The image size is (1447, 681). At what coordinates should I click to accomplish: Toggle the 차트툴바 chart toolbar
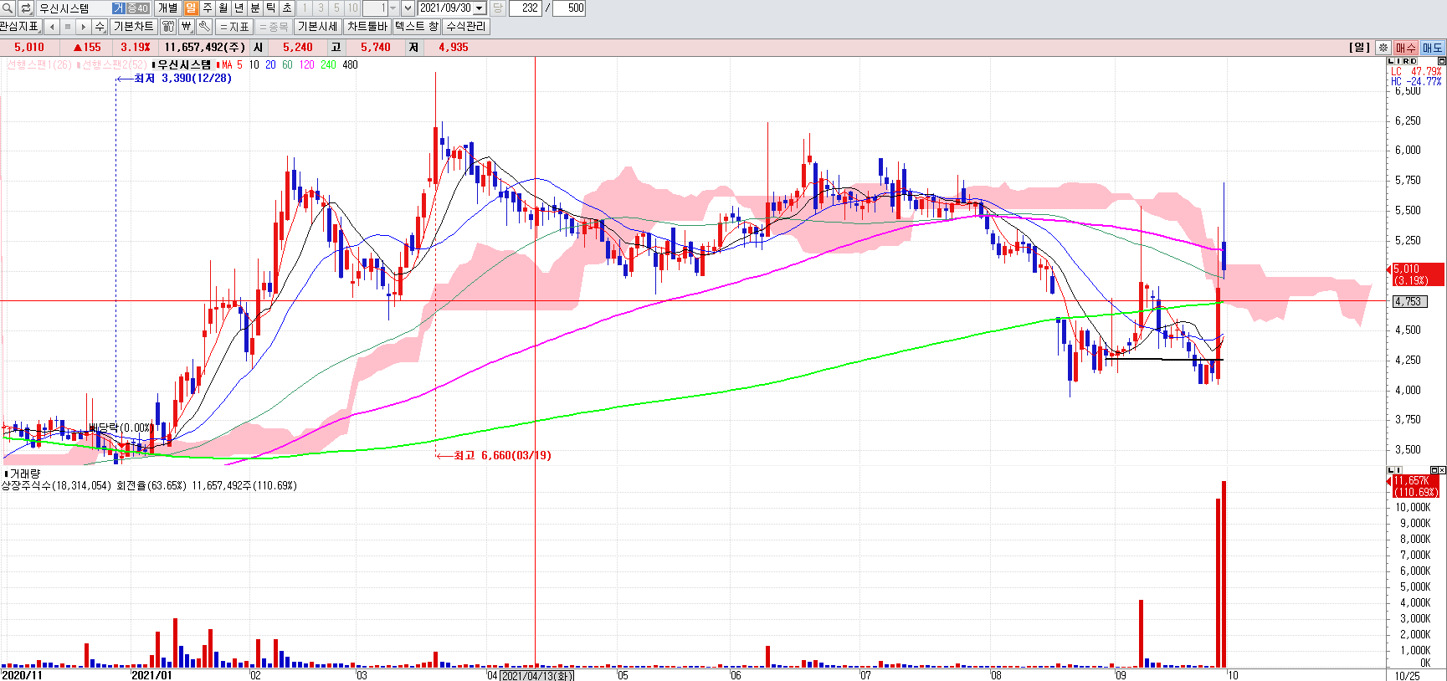point(367,27)
